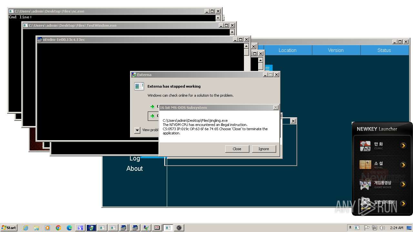Click the dark blue Externa taskbar button

point(91,228)
